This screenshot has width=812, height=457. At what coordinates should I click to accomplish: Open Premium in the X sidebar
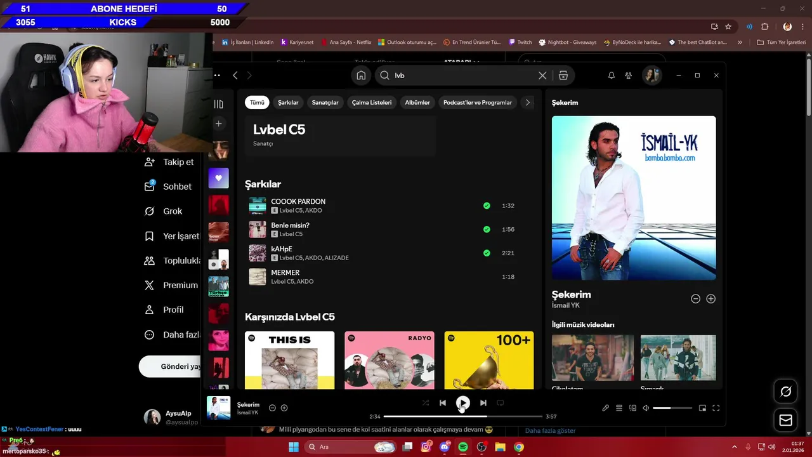(171, 285)
